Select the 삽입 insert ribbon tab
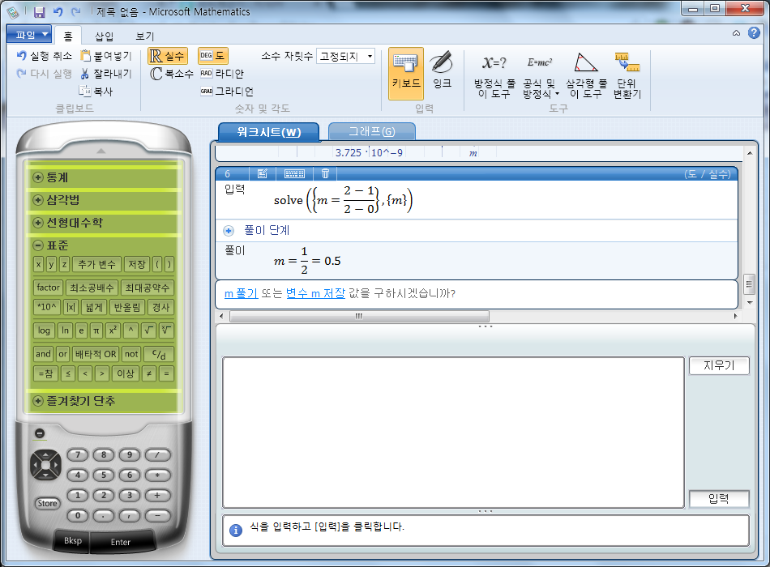Screen dimensions: 770x567 pos(104,36)
